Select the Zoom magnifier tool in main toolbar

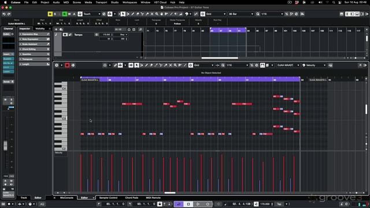pyautogui.click(x=157, y=14)
